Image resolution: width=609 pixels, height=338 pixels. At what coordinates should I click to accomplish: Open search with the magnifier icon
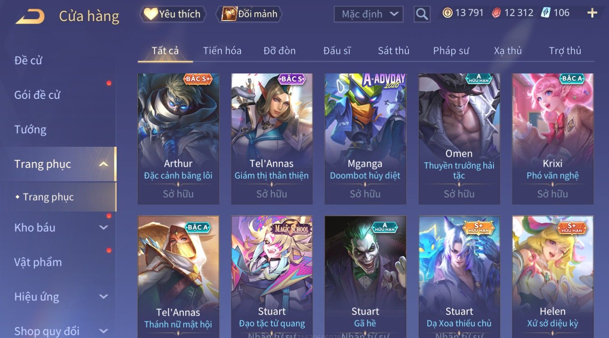click(x=422, y=14)
